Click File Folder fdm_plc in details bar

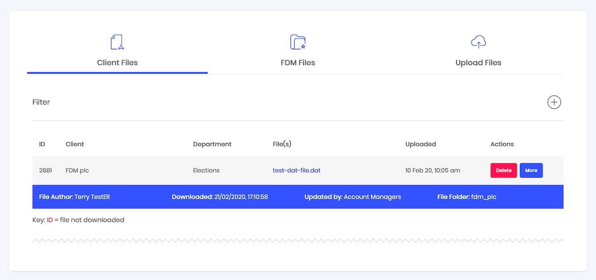pyautogui.click(x=466, y=197)
